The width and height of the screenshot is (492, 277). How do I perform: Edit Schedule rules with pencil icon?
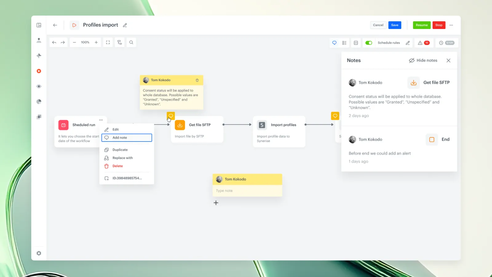coord(408,43)
